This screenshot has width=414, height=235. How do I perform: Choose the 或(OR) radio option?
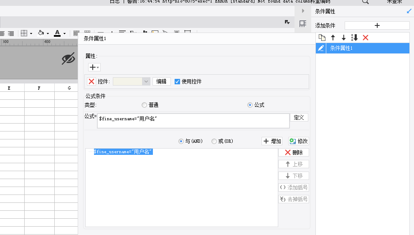(x=214, y=142)
